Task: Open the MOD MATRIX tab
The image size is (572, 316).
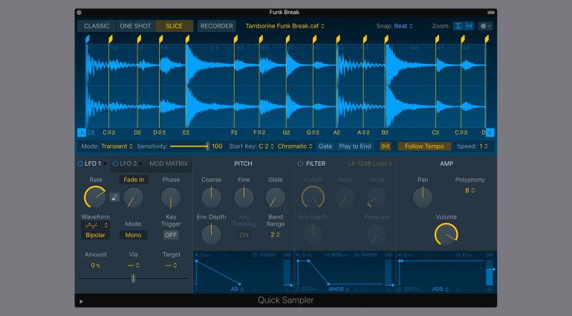Action: coord(169,164)
